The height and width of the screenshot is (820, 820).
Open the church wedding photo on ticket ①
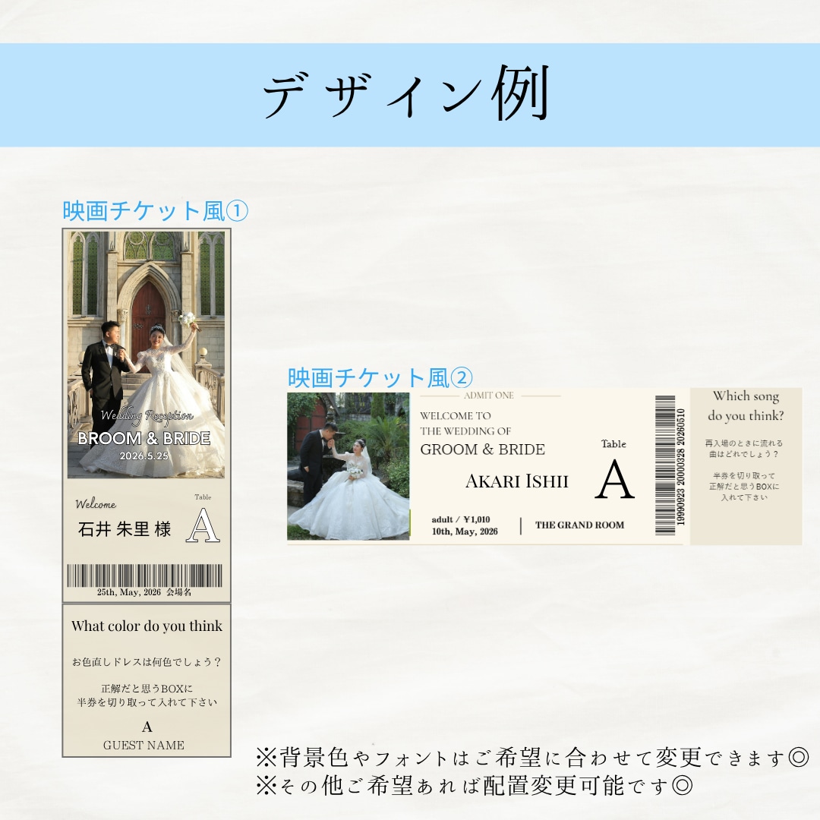point(146,355)
